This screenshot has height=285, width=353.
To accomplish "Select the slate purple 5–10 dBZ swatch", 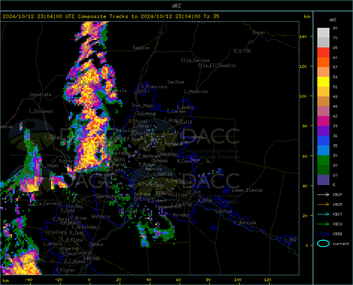I will click(323, 180).
